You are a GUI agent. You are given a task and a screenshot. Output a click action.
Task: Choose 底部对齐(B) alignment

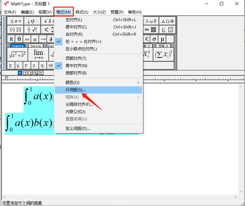(x=98, y=73)
